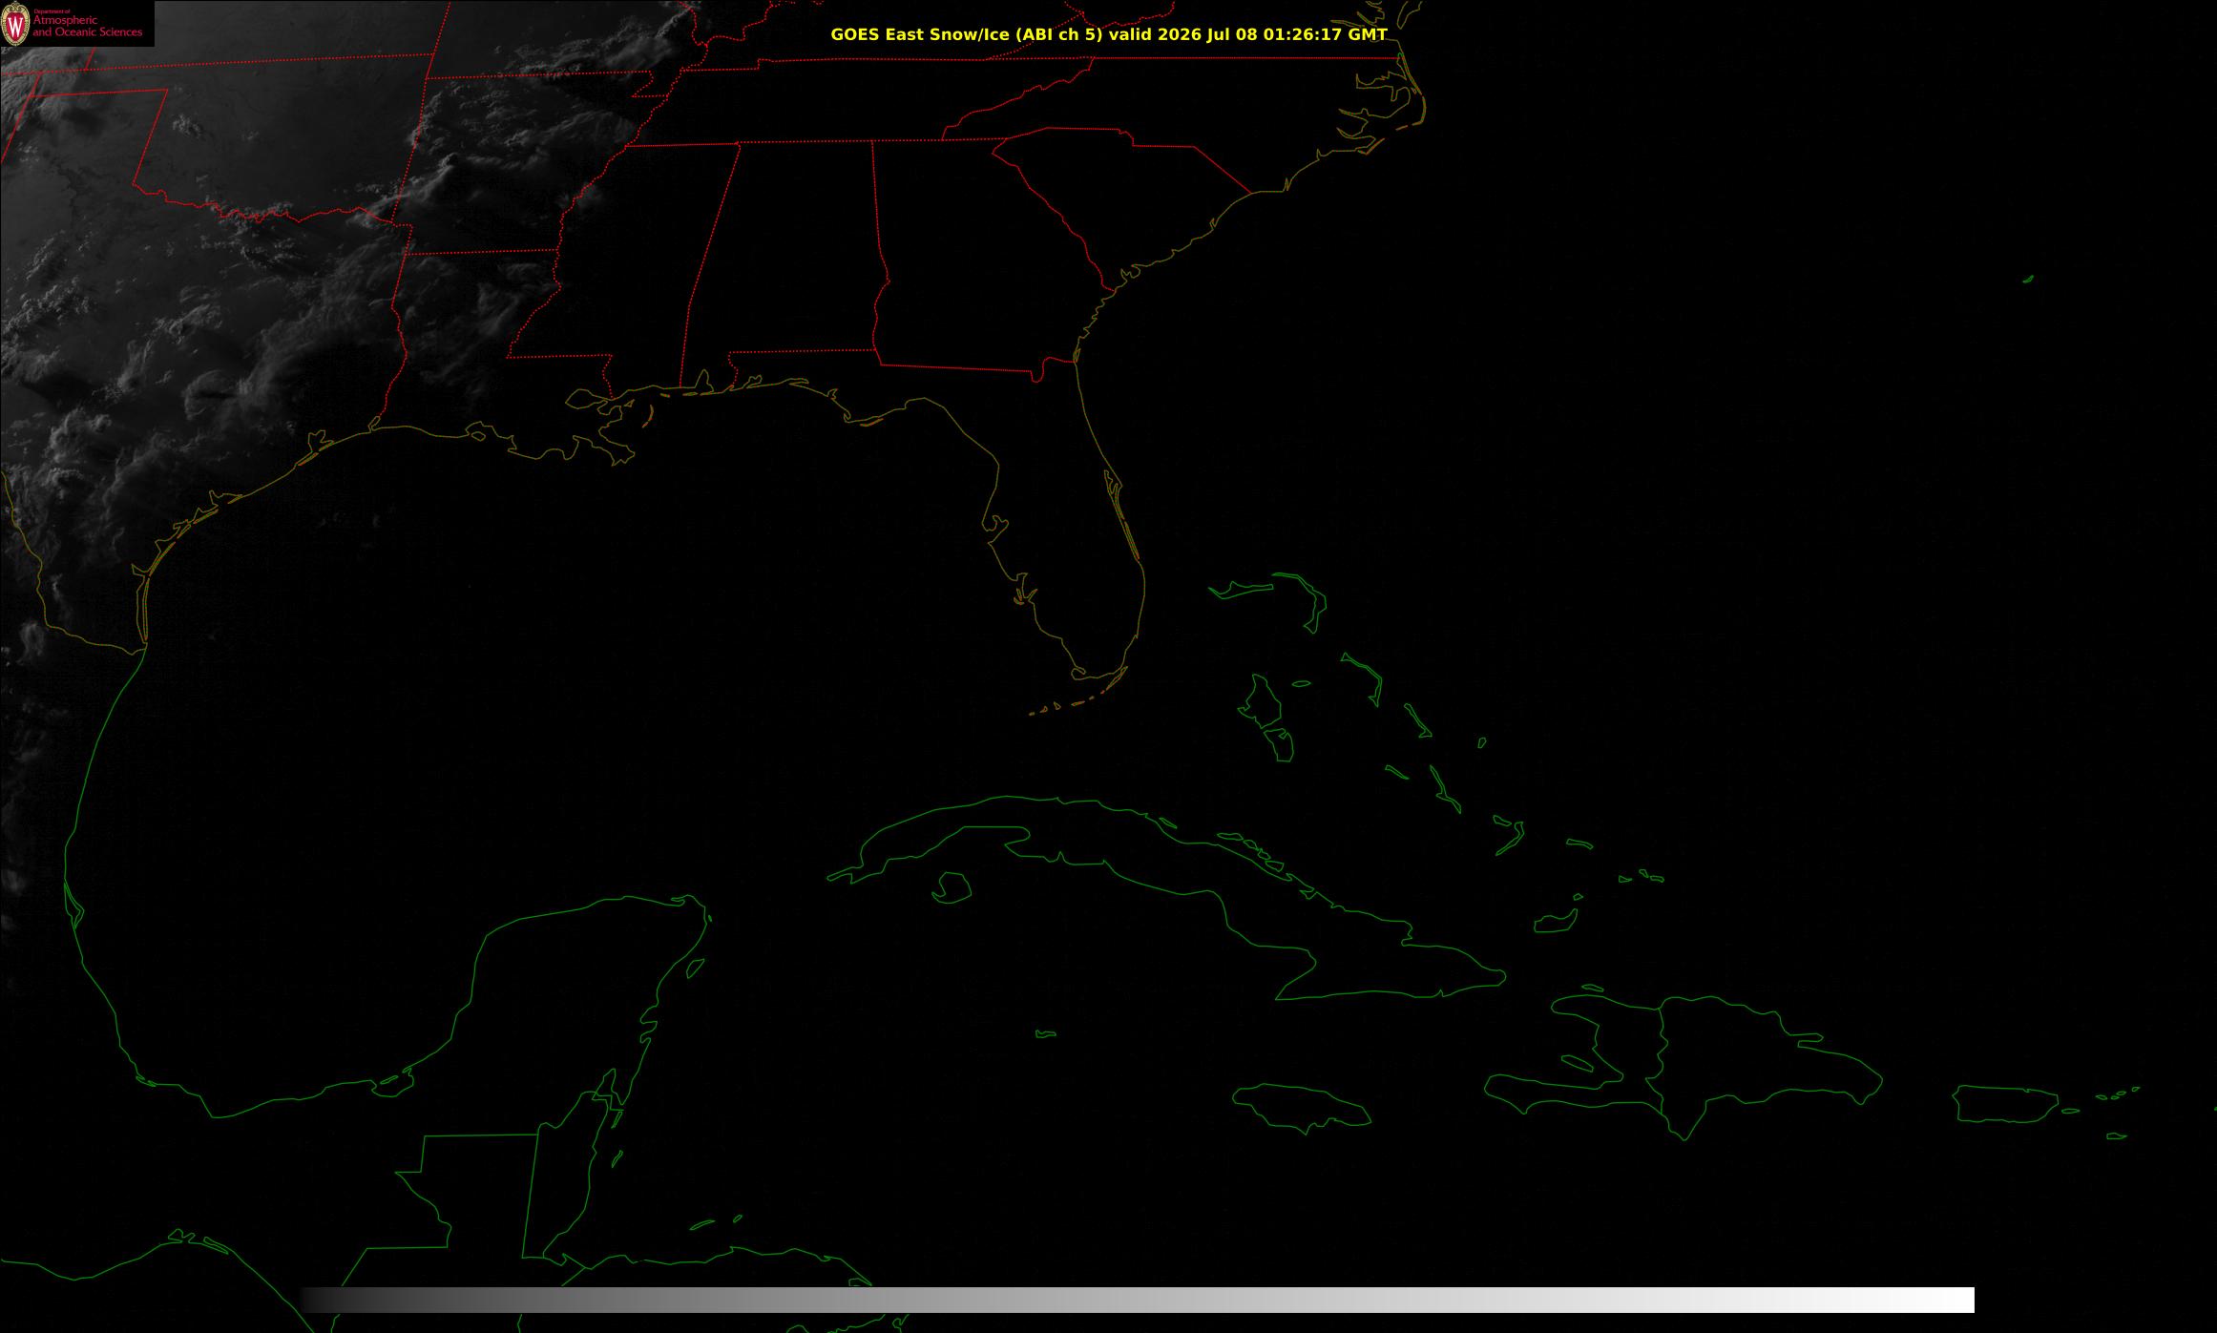Screen dimensions: 2217x1333
Task: Click inside the Jamaica island outline
Action: pyautogui.click(x=1303, y=1105)
